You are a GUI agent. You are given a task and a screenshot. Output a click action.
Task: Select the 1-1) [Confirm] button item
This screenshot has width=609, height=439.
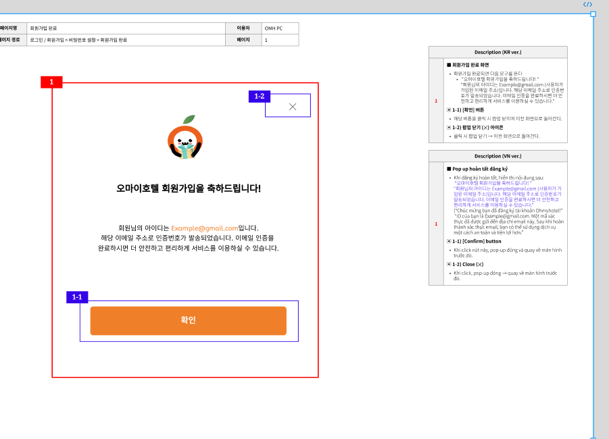click(x=474, y=241)
